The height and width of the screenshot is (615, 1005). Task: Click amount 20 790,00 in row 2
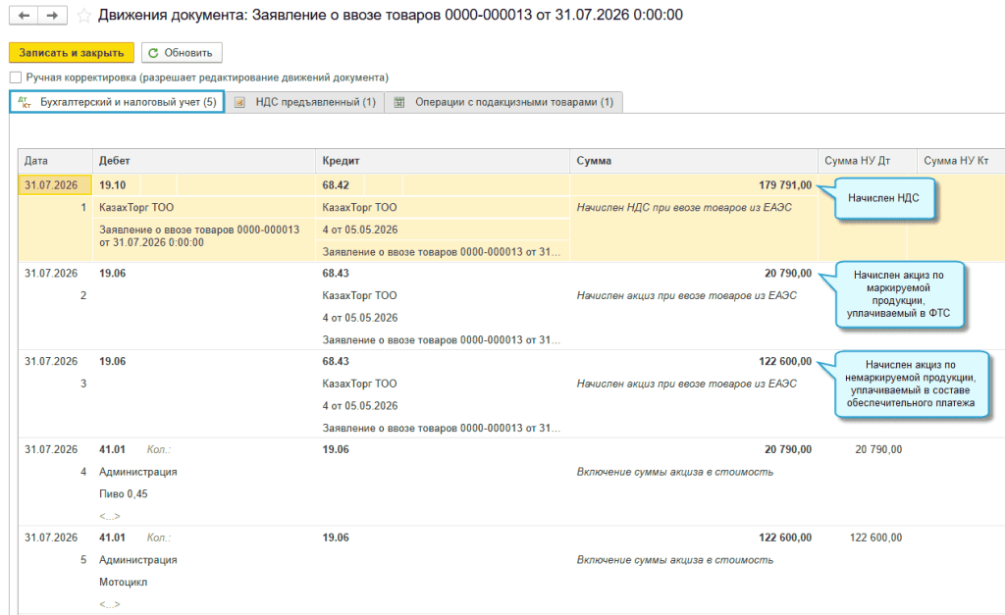788,273
